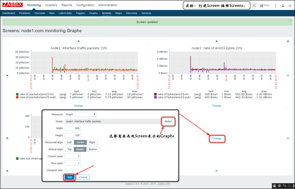Click the Width input field
Image resolution: width=295 pixels, height=189 pixels.
73,128
